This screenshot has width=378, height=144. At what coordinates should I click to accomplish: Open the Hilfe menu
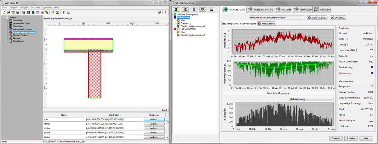[56, 7]
